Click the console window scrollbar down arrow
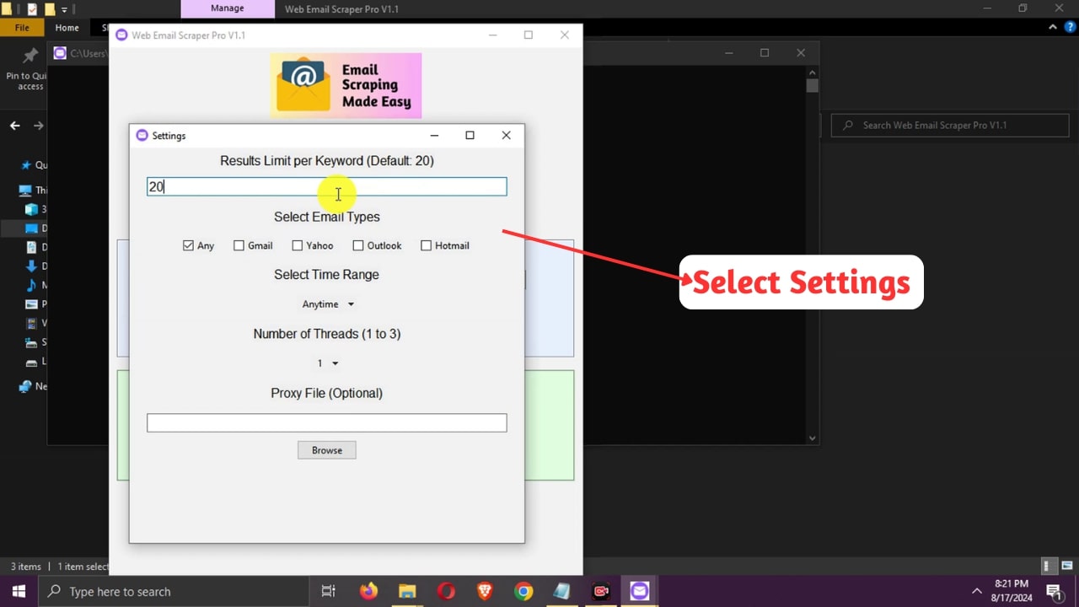The width and height of the screenshot is (1079, 607). [x=813, y=438]
